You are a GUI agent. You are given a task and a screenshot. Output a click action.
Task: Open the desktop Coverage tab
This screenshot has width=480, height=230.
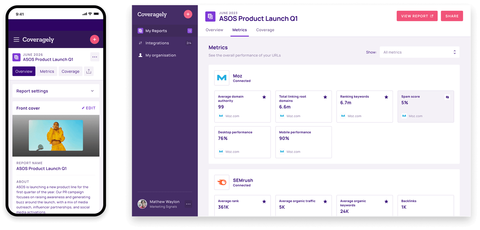(x=265, y=30)
